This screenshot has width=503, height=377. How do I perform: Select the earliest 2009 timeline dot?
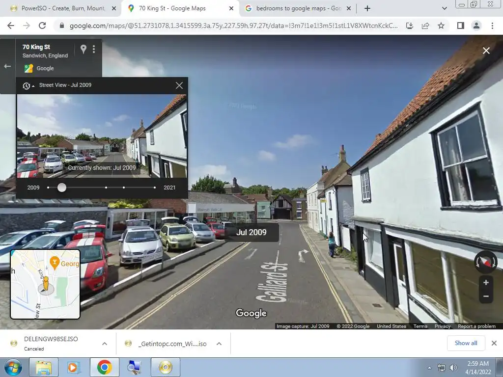[48, 188]
